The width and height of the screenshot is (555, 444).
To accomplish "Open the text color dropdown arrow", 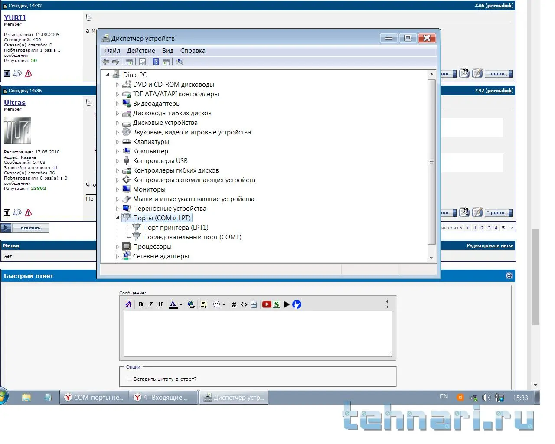I will point(181,304).
